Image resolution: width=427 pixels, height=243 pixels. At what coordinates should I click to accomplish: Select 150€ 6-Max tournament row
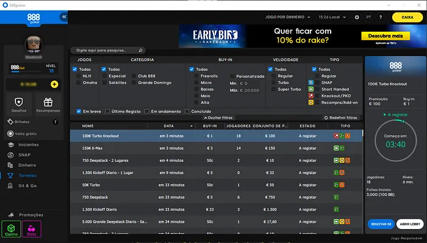[x=217, y=148]
